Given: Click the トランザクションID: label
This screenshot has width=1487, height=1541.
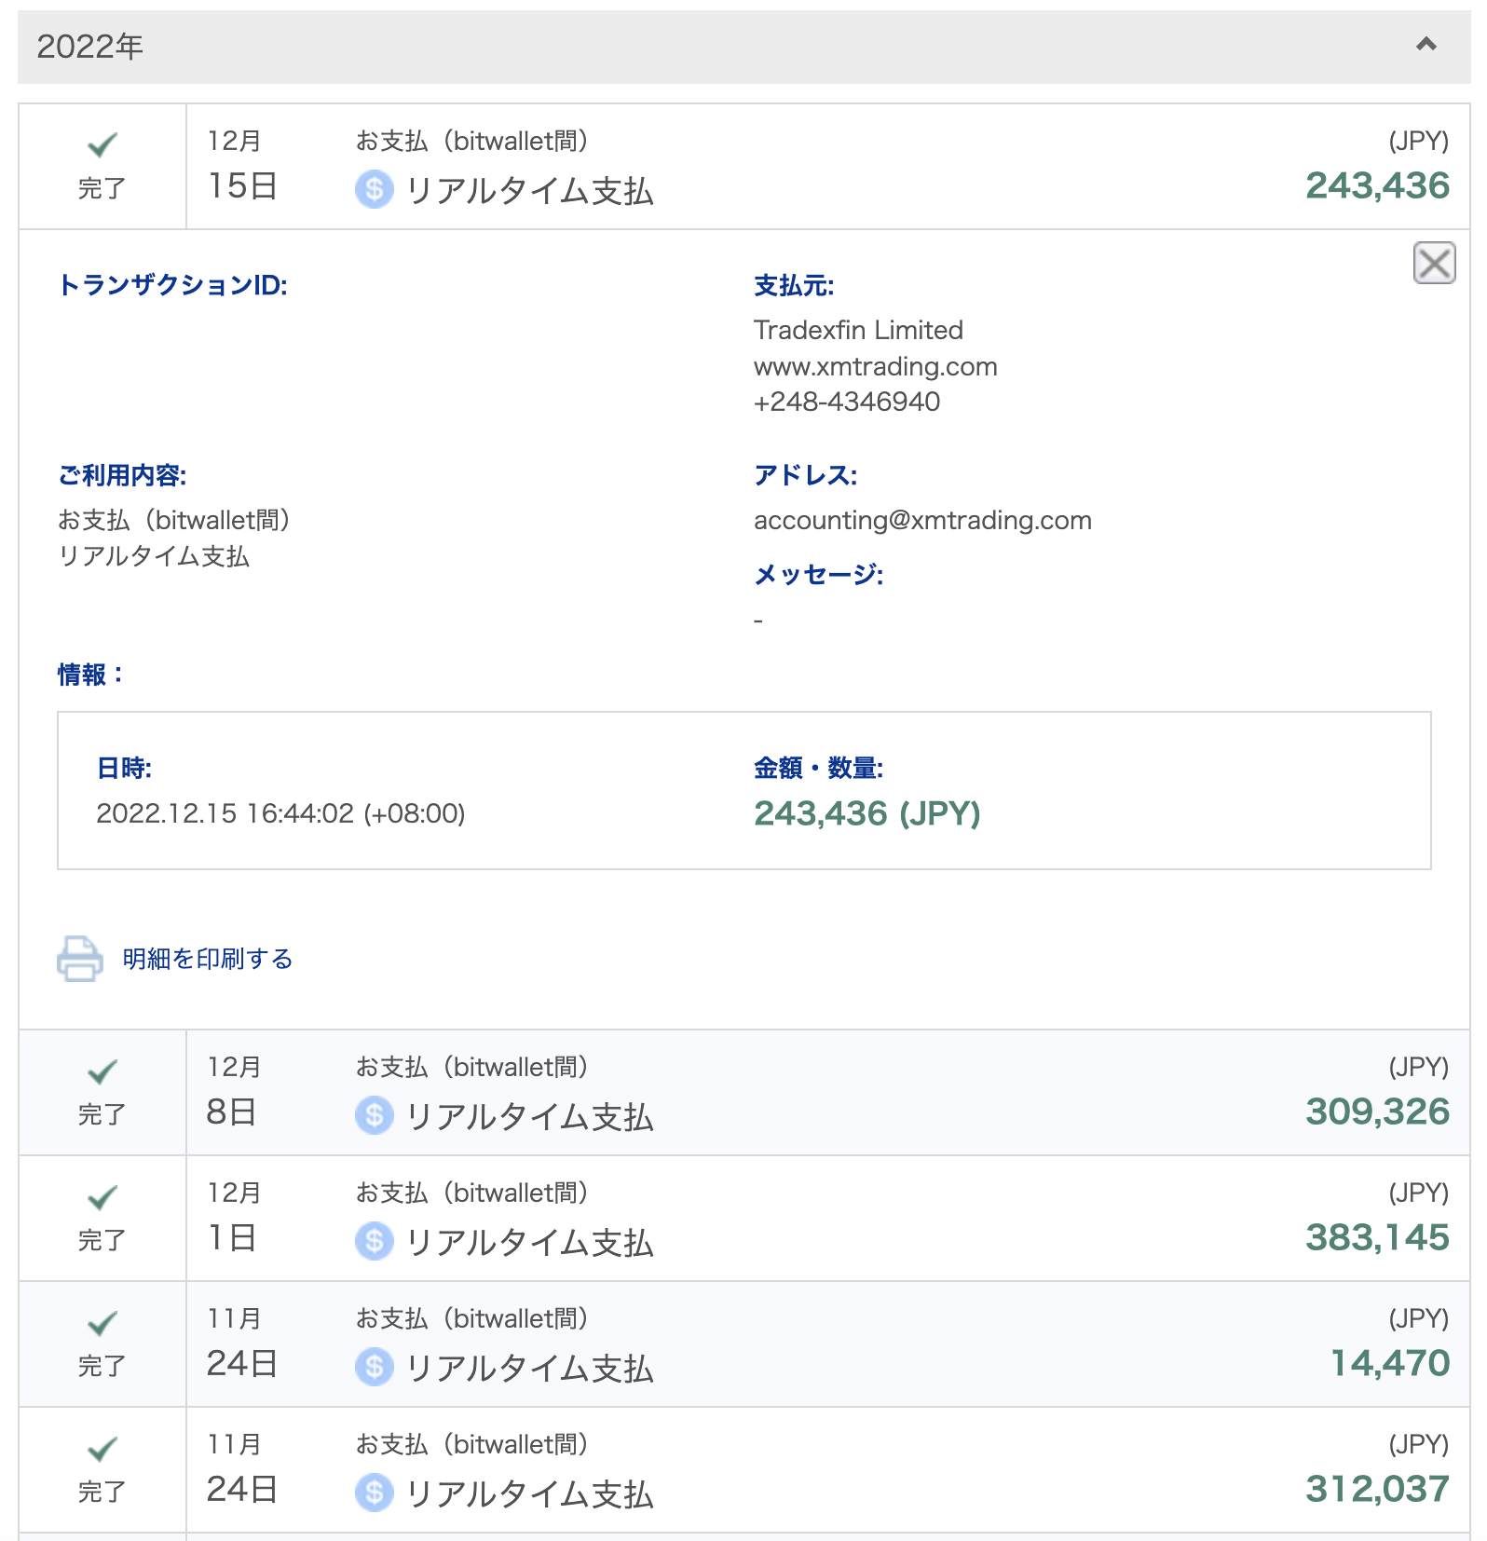Looking at the screenshot, I should [173, 285].
